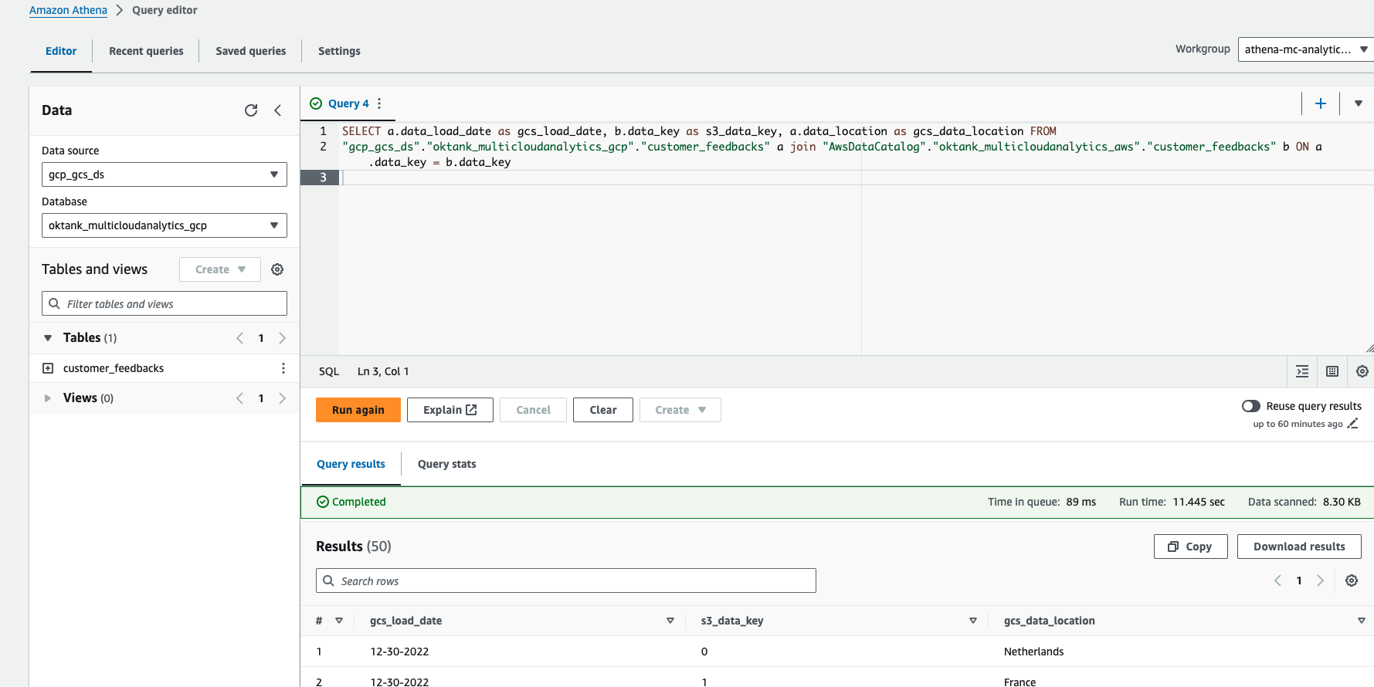Enable Reuse query results toggle
This screenshot has width=1374, height=687.
[x=1250, y=406]
